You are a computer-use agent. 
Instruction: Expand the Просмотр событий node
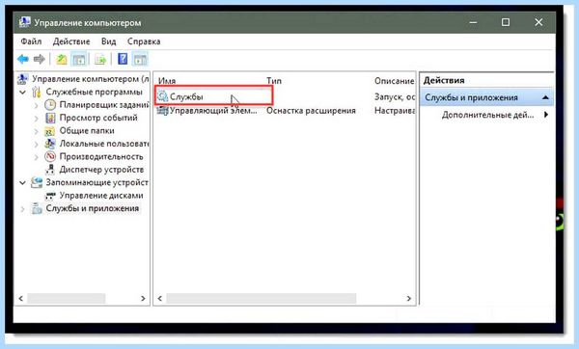click(x=37, y=118)
